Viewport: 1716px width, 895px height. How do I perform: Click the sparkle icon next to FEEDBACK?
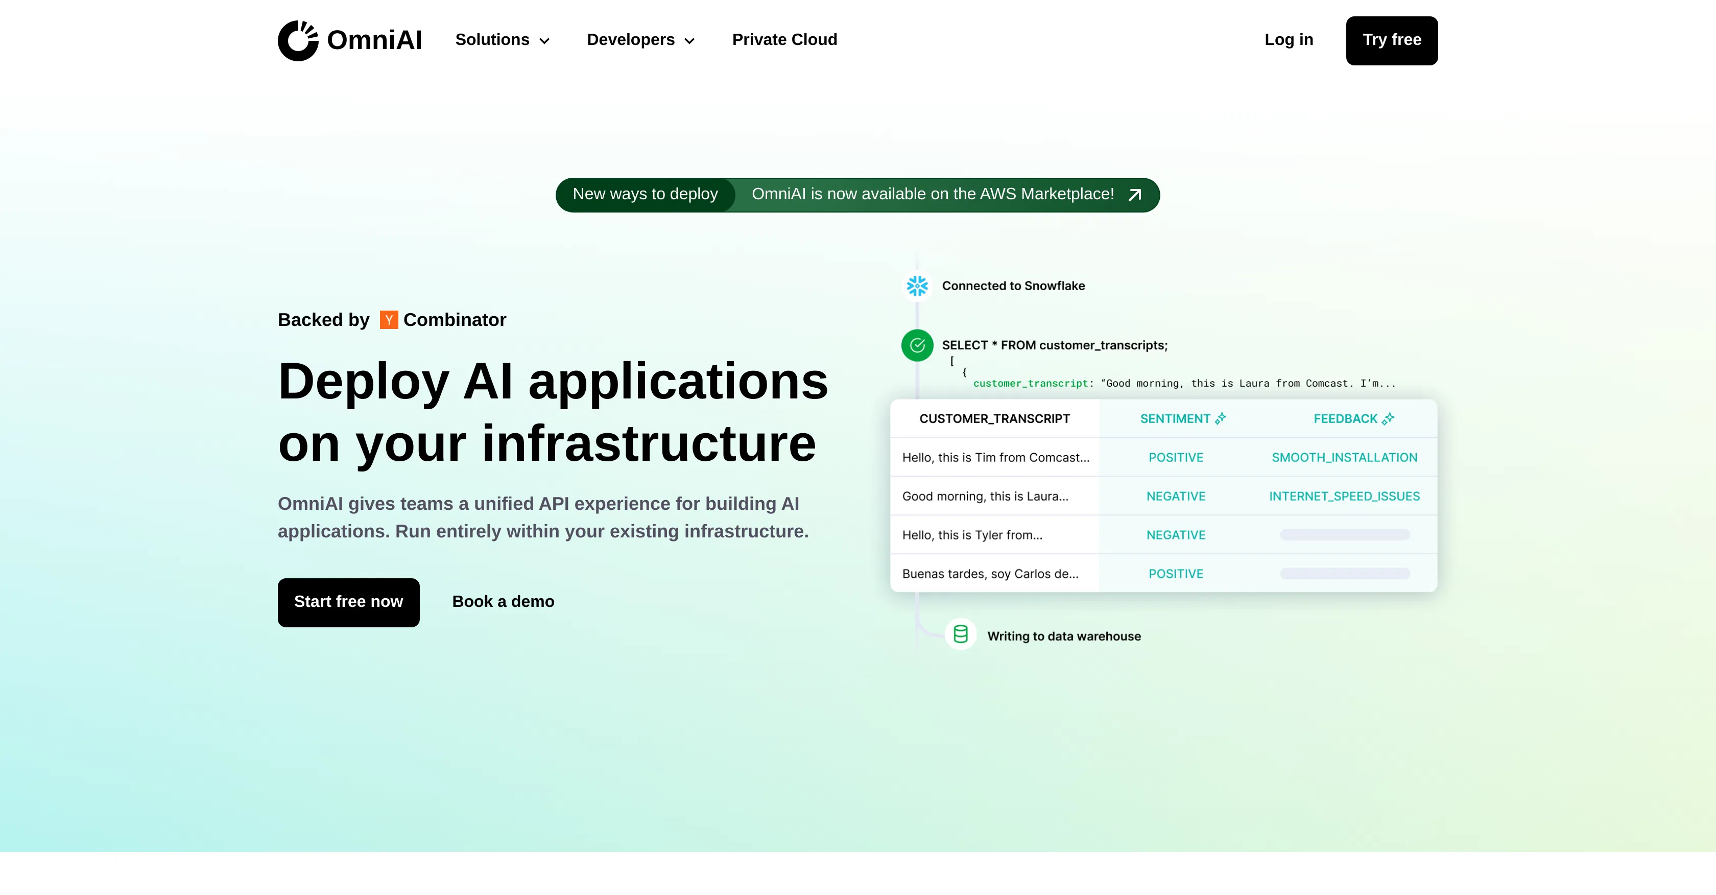[1390, 418]
